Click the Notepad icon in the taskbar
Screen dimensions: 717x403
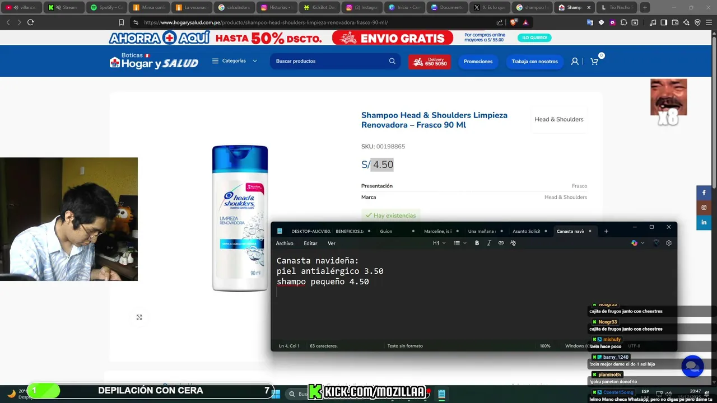click(x=441, y=394)
